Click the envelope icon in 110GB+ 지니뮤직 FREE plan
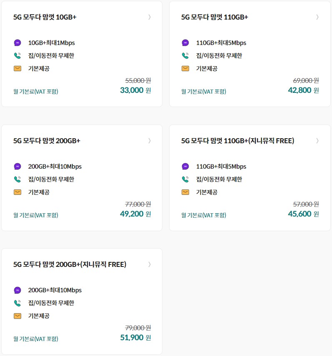Image resolution: width=332 pixels, height=356 pixels. coord(185,192)
